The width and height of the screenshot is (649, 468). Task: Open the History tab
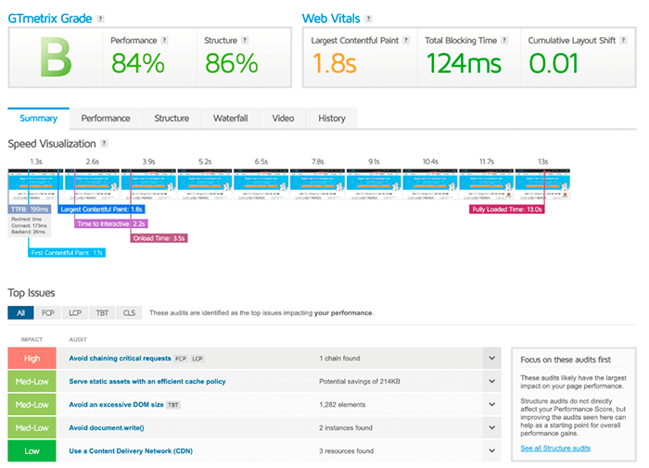coord(332,119)
